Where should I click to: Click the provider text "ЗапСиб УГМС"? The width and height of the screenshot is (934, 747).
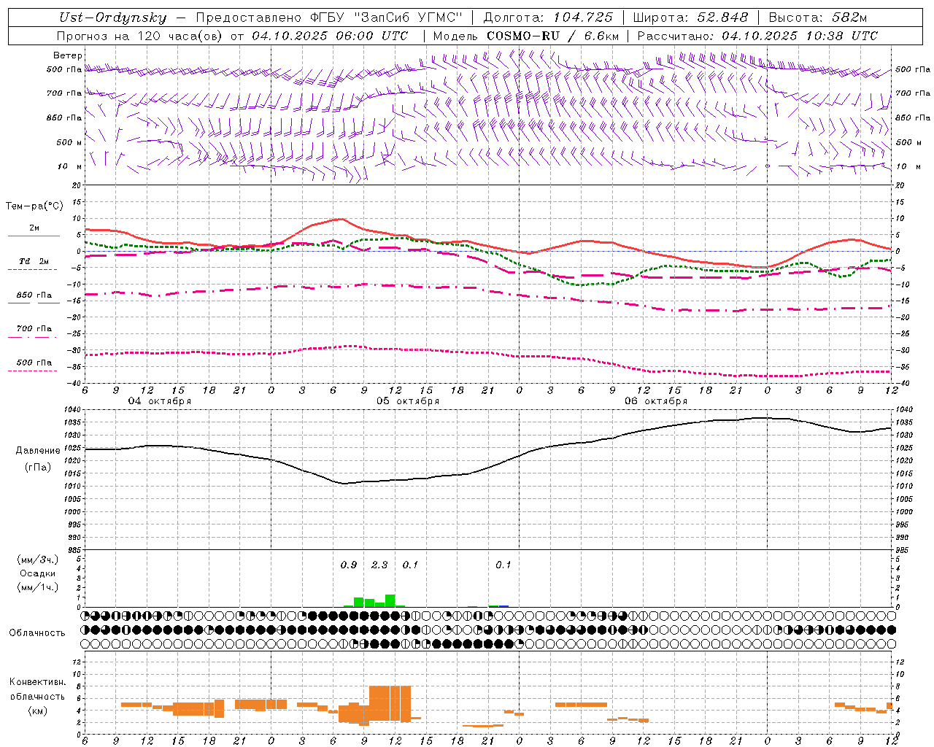407,18
